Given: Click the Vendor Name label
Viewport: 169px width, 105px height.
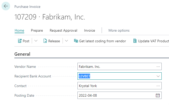Looking at the screenshot, I should (25, 67).
